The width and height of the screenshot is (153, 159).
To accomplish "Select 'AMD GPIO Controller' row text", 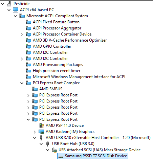I will click(52, 46).
